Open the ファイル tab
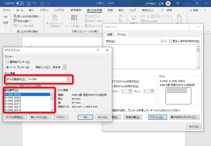Viewport: 211px width, 146px height. [x=7, y=10]
